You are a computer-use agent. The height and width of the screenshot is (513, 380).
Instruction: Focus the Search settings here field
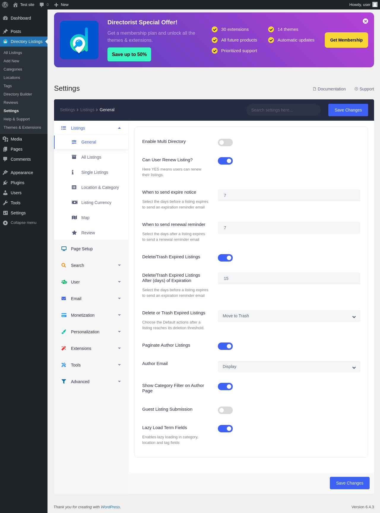click(x=284, y=110)
